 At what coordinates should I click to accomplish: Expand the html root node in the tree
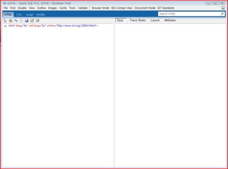click(x=5, y=26)
